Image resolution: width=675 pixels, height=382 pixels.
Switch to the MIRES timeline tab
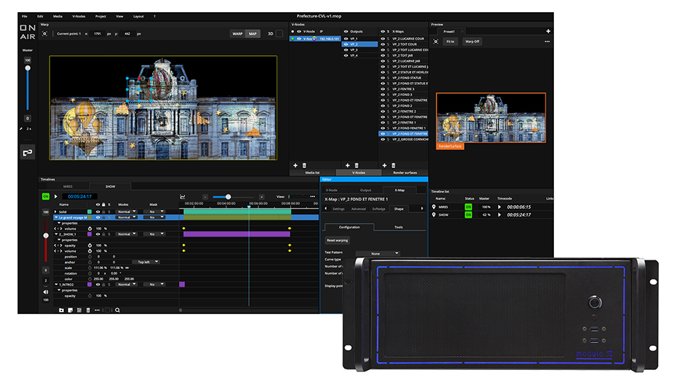point(68,187)
